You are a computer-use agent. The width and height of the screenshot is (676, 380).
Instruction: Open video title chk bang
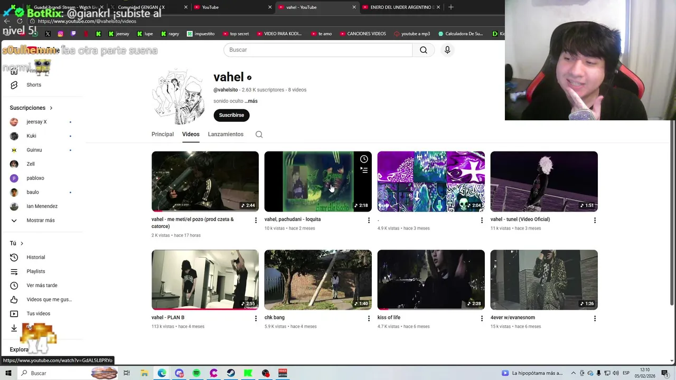coord(275,318)
